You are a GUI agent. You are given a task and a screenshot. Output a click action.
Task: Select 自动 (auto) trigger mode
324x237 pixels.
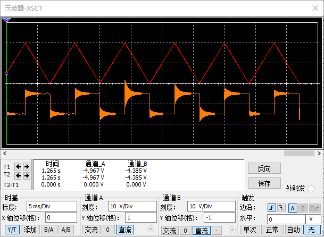[294, 230]
